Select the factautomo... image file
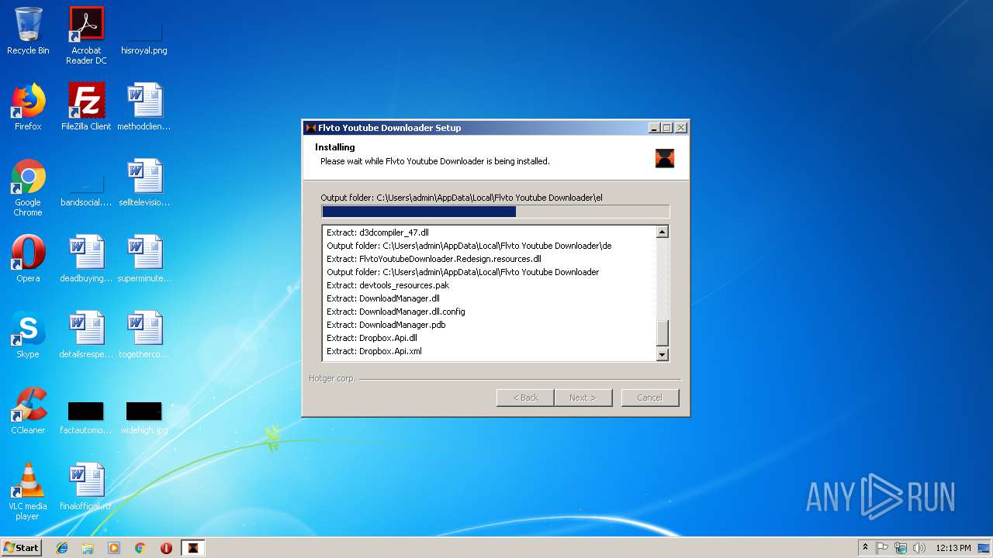Viewport: 993px width, 558px height. (86, 417)
